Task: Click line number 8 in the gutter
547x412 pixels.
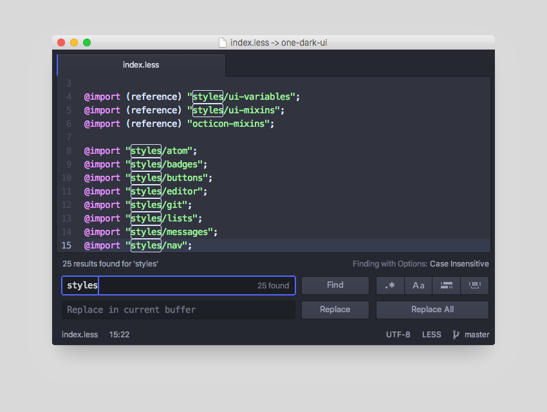Action: click(x=68, y=151)
